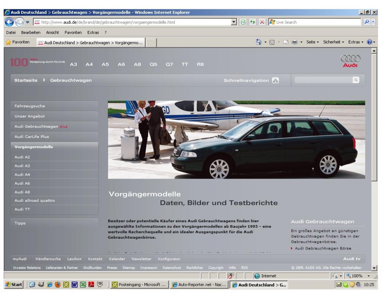Launch Word from the quick launch bar

coord(75,284)
